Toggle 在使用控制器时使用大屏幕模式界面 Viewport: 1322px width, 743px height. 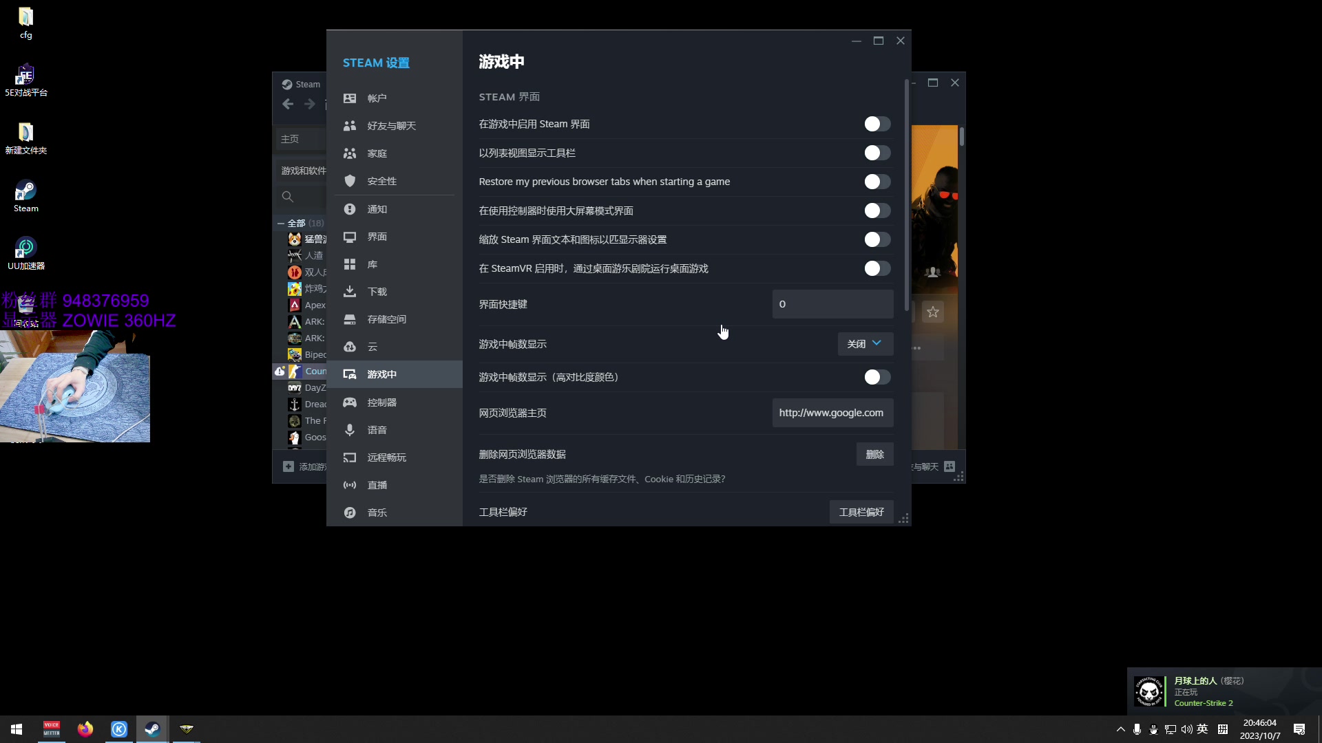[877, 211]
